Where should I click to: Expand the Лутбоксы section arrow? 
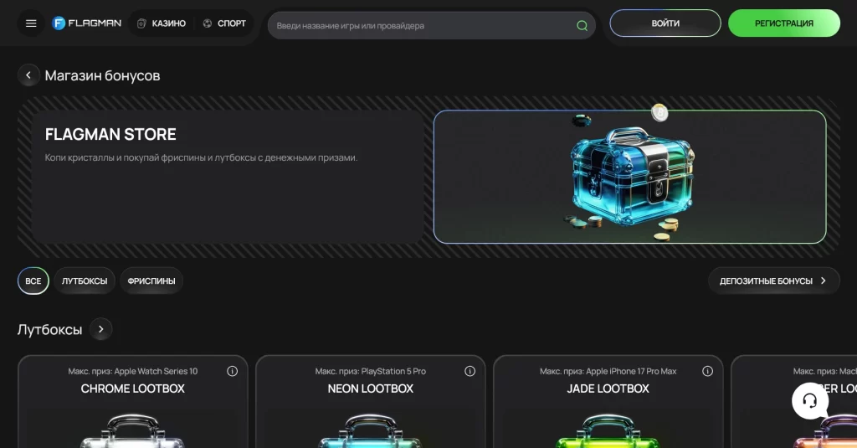tap(100, 329)
